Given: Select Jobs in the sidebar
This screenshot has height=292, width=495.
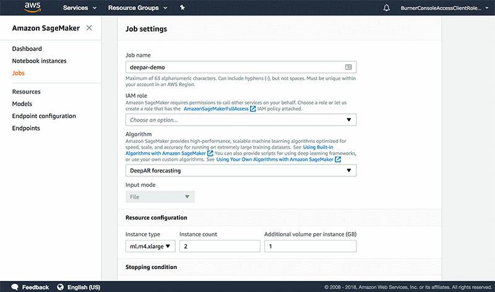Looking at the screenshot, I should point(19,73).
